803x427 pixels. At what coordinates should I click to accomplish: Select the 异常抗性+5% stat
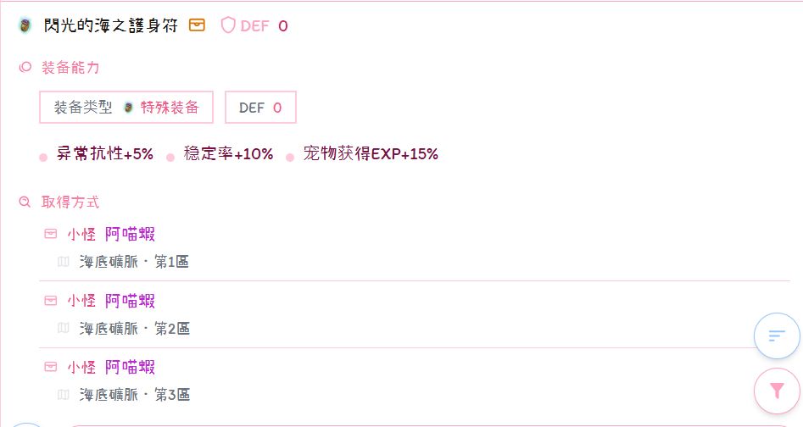(105, 154)
